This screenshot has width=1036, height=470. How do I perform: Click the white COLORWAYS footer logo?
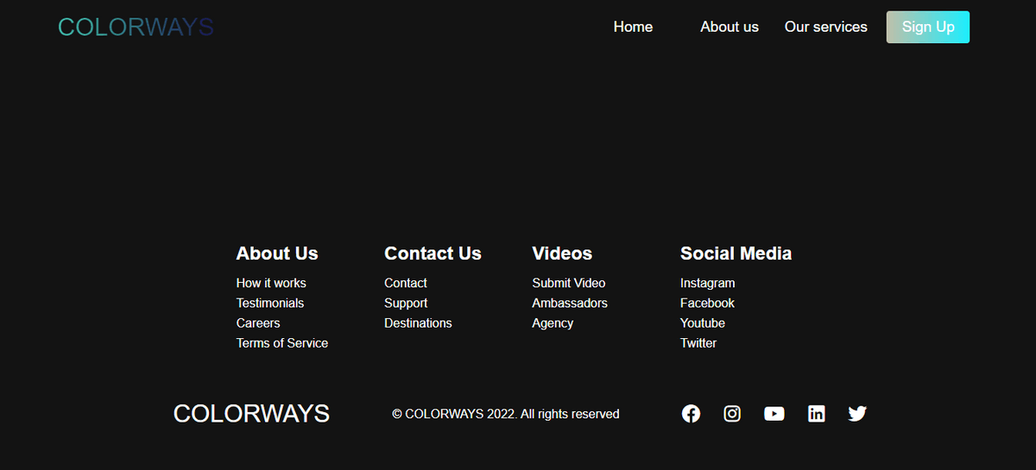(251, 414)
